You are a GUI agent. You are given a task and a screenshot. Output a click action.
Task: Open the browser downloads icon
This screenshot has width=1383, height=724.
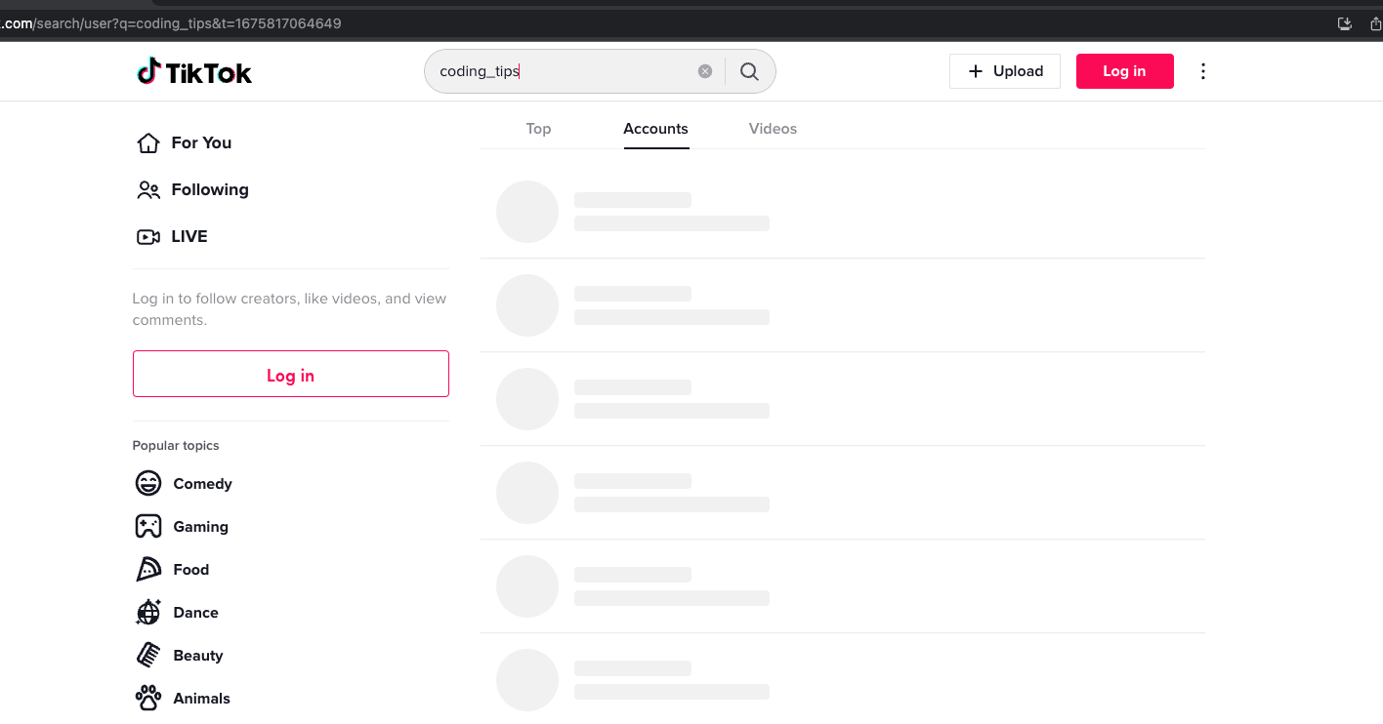(1344, 22)
